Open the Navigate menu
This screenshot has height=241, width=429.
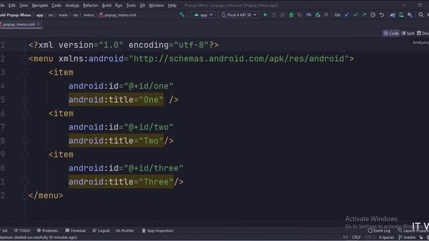point(40,5)
